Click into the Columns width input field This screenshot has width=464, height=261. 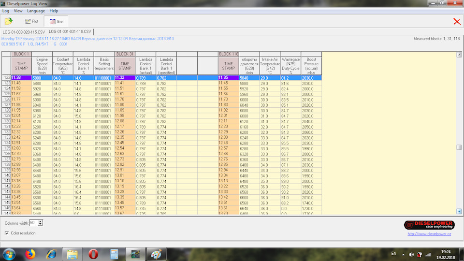(x=34, y=223)
